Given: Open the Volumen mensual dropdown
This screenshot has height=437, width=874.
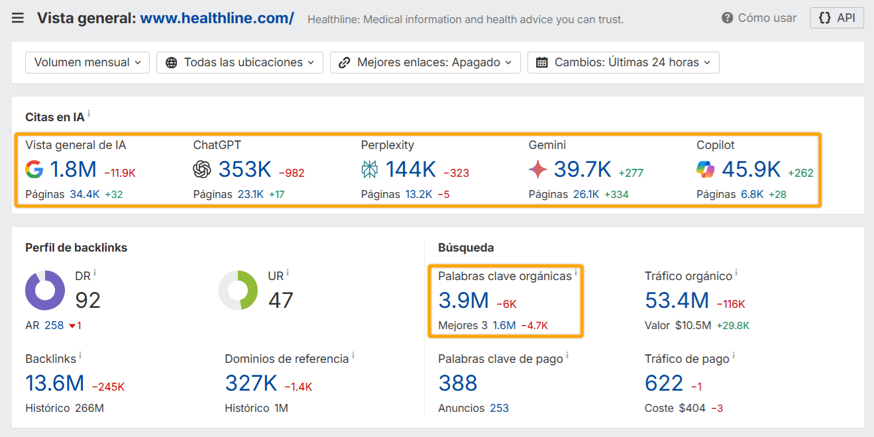Looking at the screenshot, I should (x=87, y=62).
